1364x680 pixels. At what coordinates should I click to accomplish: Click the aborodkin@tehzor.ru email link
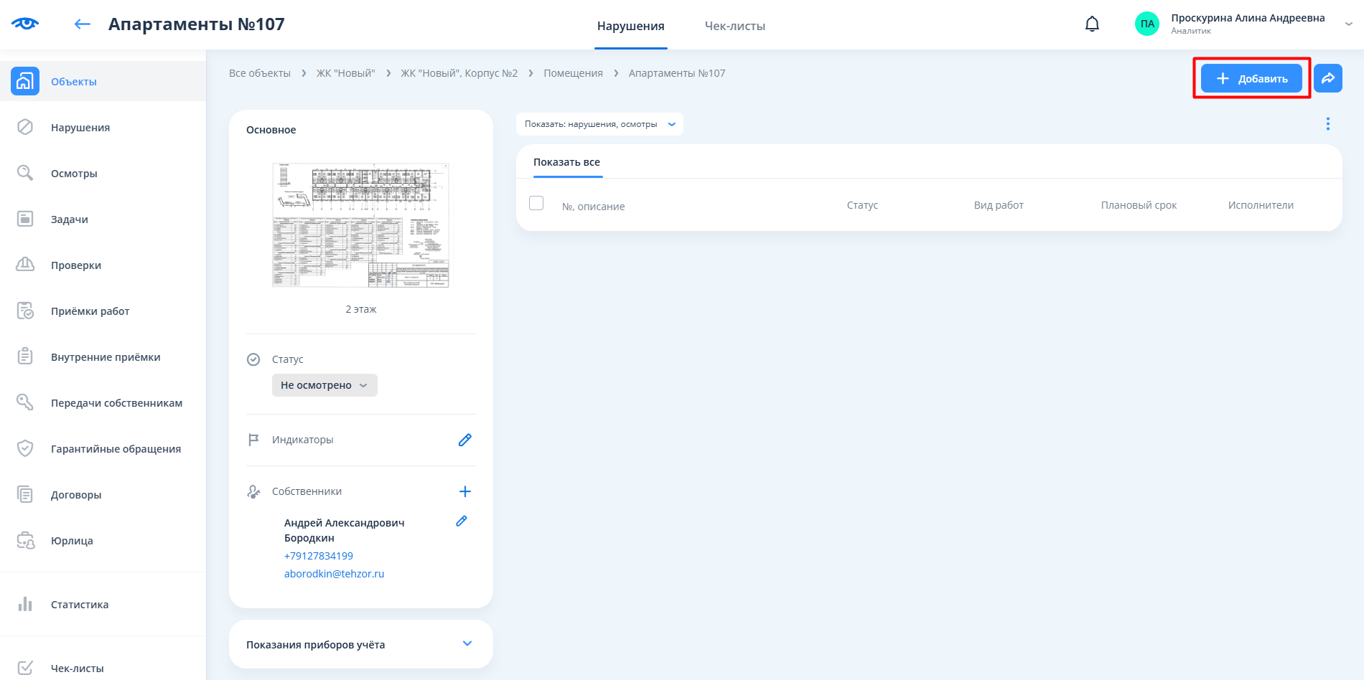click(x=334, y=574)
